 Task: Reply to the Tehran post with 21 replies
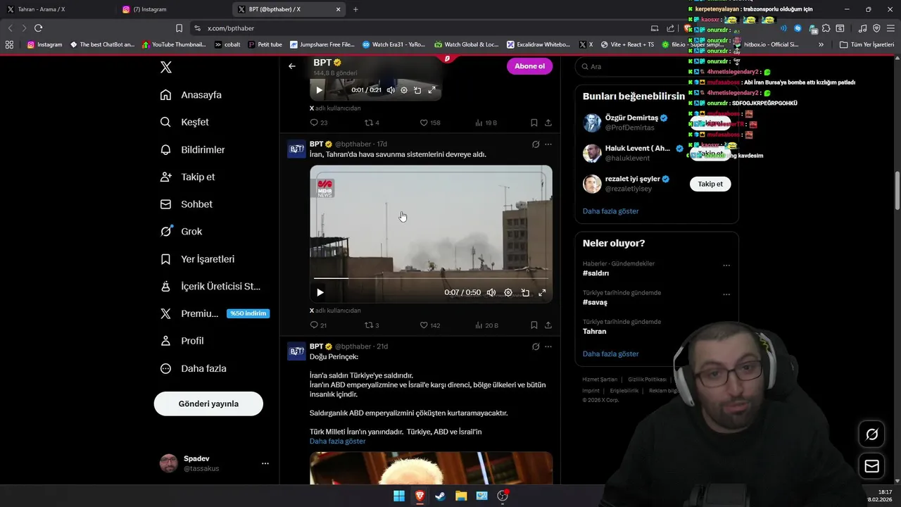click(x=318, y=325)
